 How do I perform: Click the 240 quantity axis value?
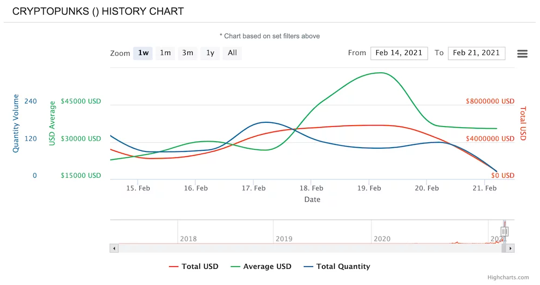point(31,101)
